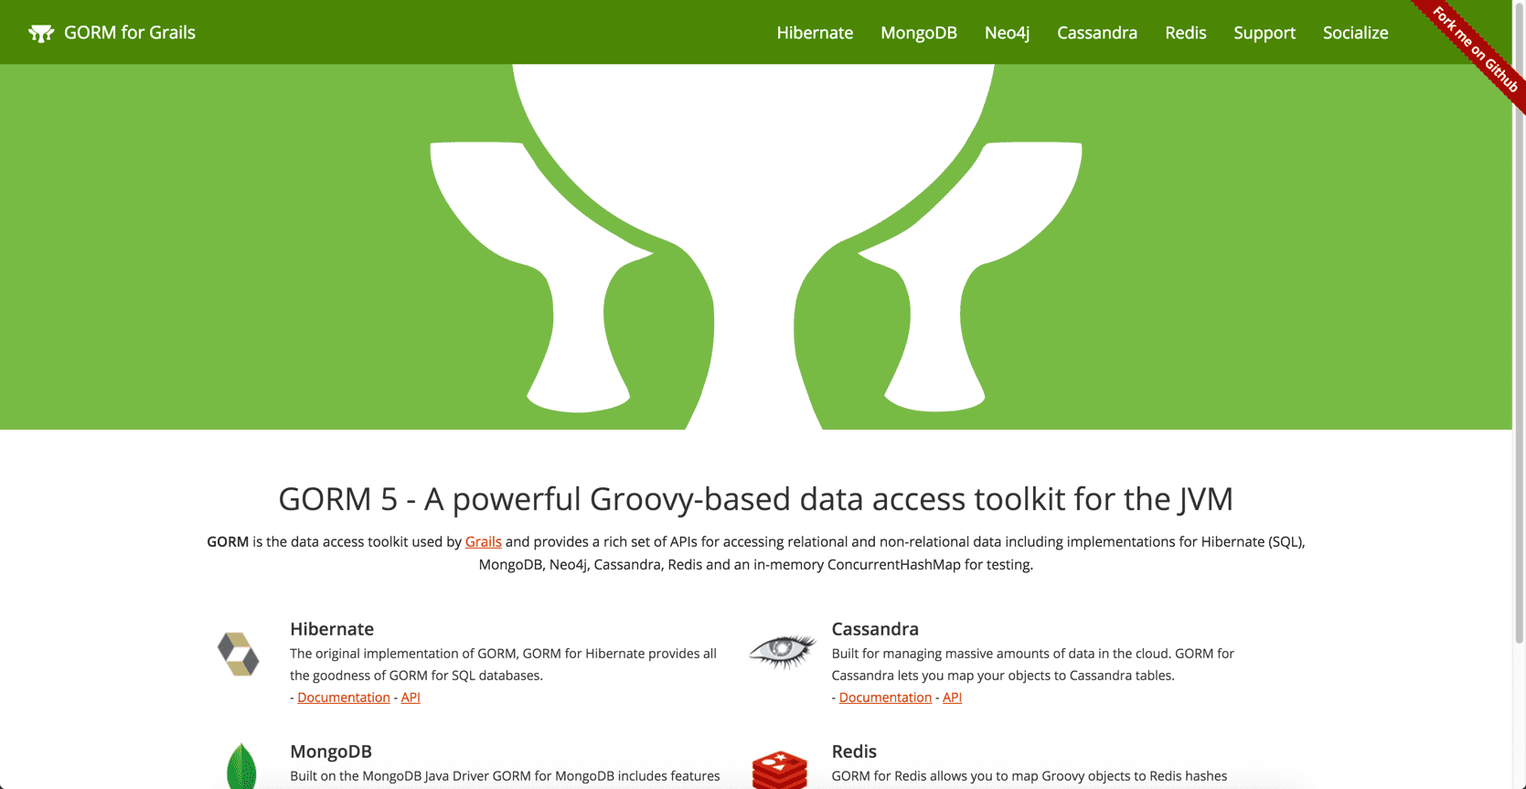
Task: Click the large Grails hero banner image
Action: [x=755, y=247]
